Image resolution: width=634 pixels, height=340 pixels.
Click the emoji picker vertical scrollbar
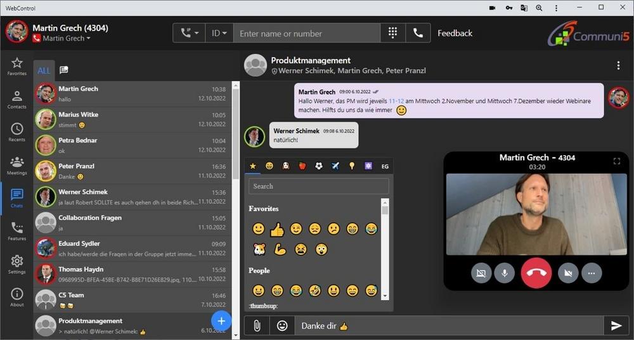click(x=385, y=247)
